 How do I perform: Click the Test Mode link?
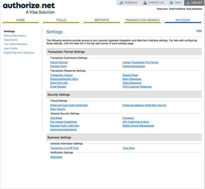pos(56,118)
